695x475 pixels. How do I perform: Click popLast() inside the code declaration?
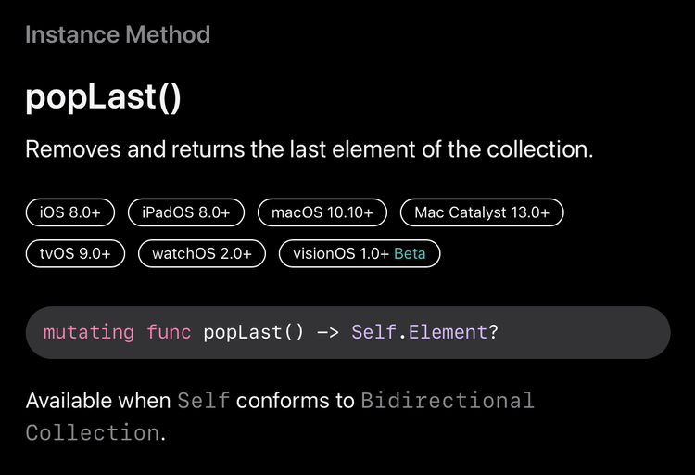click(254, 332)
